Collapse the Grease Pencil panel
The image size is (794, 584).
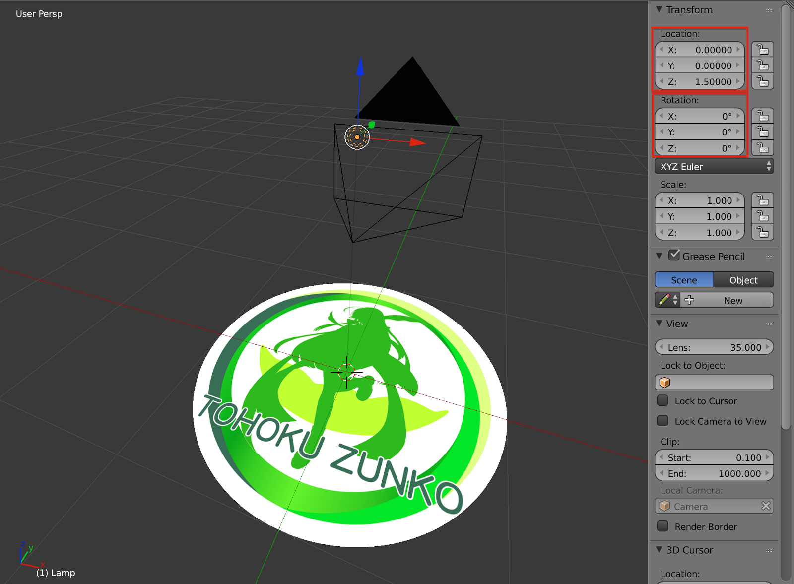[x=659, y=256]
